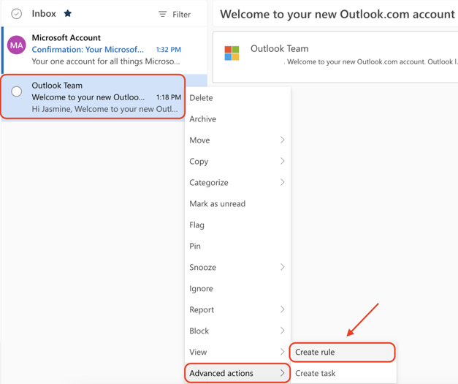Image resolution: width=458 pixels, height=384 pixels.
Task: Click the MA sender avatar
Action: pos(16,45)
